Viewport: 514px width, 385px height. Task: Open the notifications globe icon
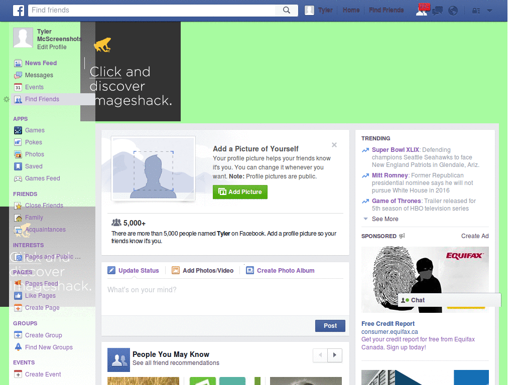[x=453, y=11]
